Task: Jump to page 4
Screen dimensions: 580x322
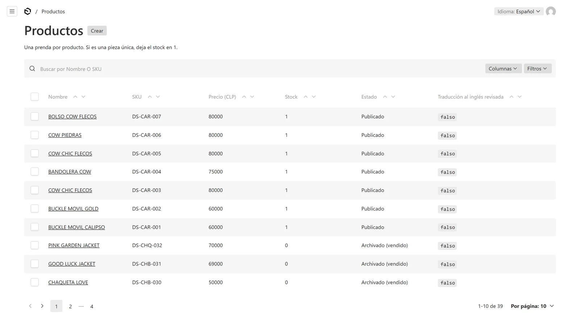Action: pos(92,306)
